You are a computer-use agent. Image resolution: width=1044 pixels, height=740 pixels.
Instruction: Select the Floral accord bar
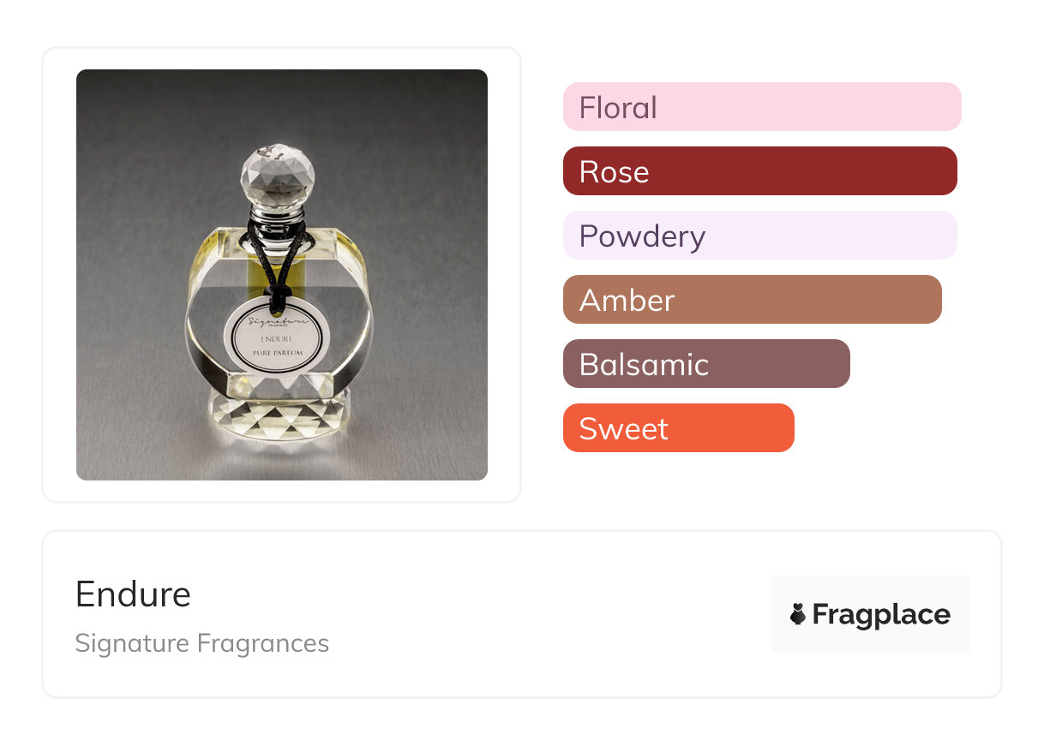[x=761, y=107]
